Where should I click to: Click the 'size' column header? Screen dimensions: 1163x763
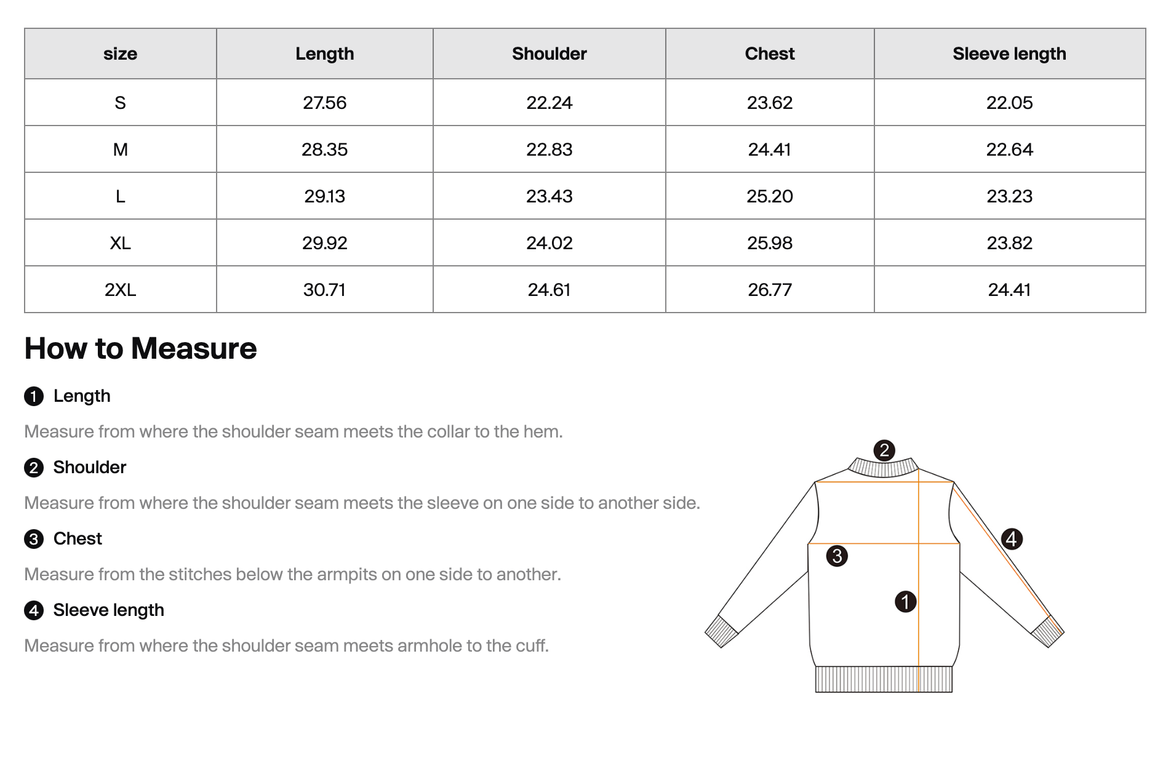click(x=121, y=54)
